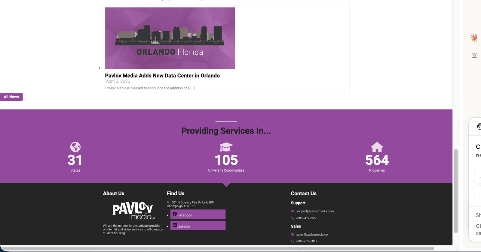Viewport: 481px width, 252px height.
Task: Click the 'University Communities' label
Action: pyautogui.click(x=226, y=170)
